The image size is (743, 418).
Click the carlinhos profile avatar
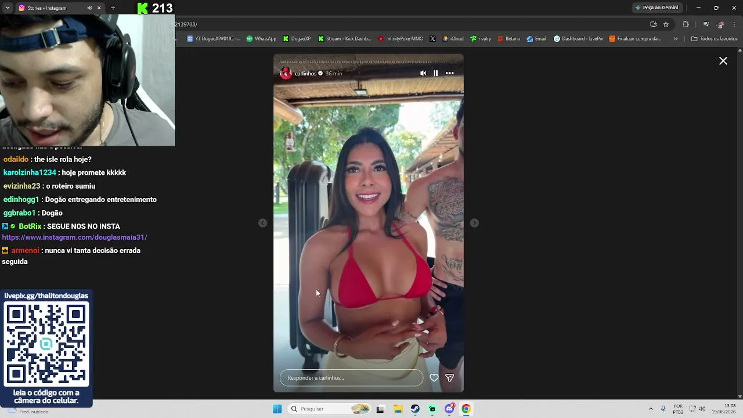[286, 73]
